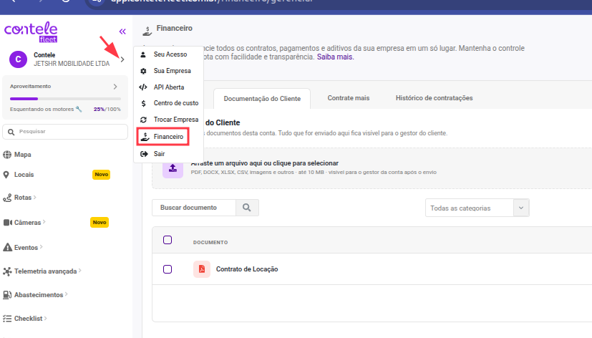The image size is (592, 338).
Task: Click the Eventos warning triangle icon
Action: click(x=7, y=247)
